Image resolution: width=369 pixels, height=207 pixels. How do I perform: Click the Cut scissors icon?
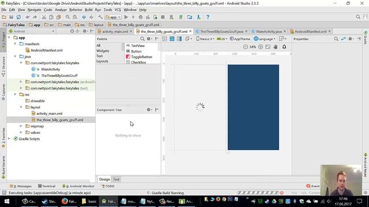click(x=44, y=17)
